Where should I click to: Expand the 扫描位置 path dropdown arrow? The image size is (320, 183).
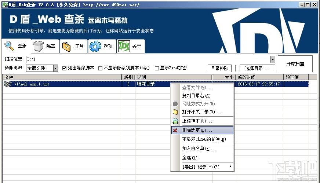point(273,59)
